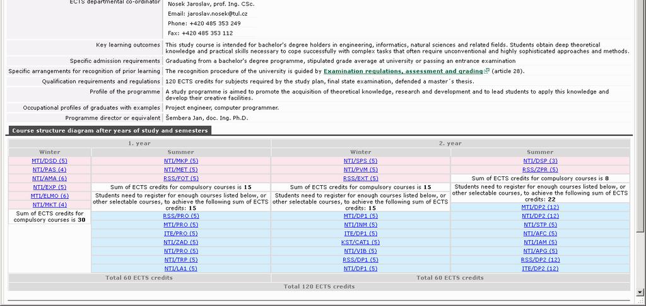This screenshot has height=306, width=646.
Task: Open course RSS/ZPR (5)
Action: pyautogui.click(x=540, y=169)
